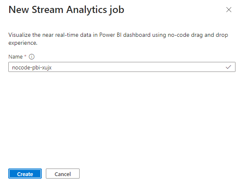This screenshot has height=184, width=243.
Task: Open the info tooltip beside Name
Action: (x=32, y=57)
